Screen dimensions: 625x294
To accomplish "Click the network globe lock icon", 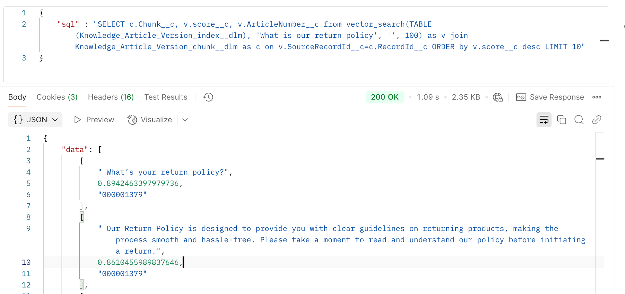I will pyautogui.click(x=498, y=97).
